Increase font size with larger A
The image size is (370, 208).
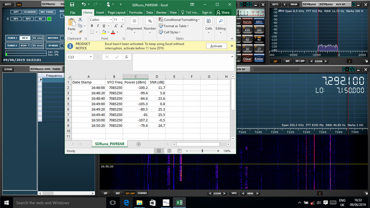pos(116,26)
